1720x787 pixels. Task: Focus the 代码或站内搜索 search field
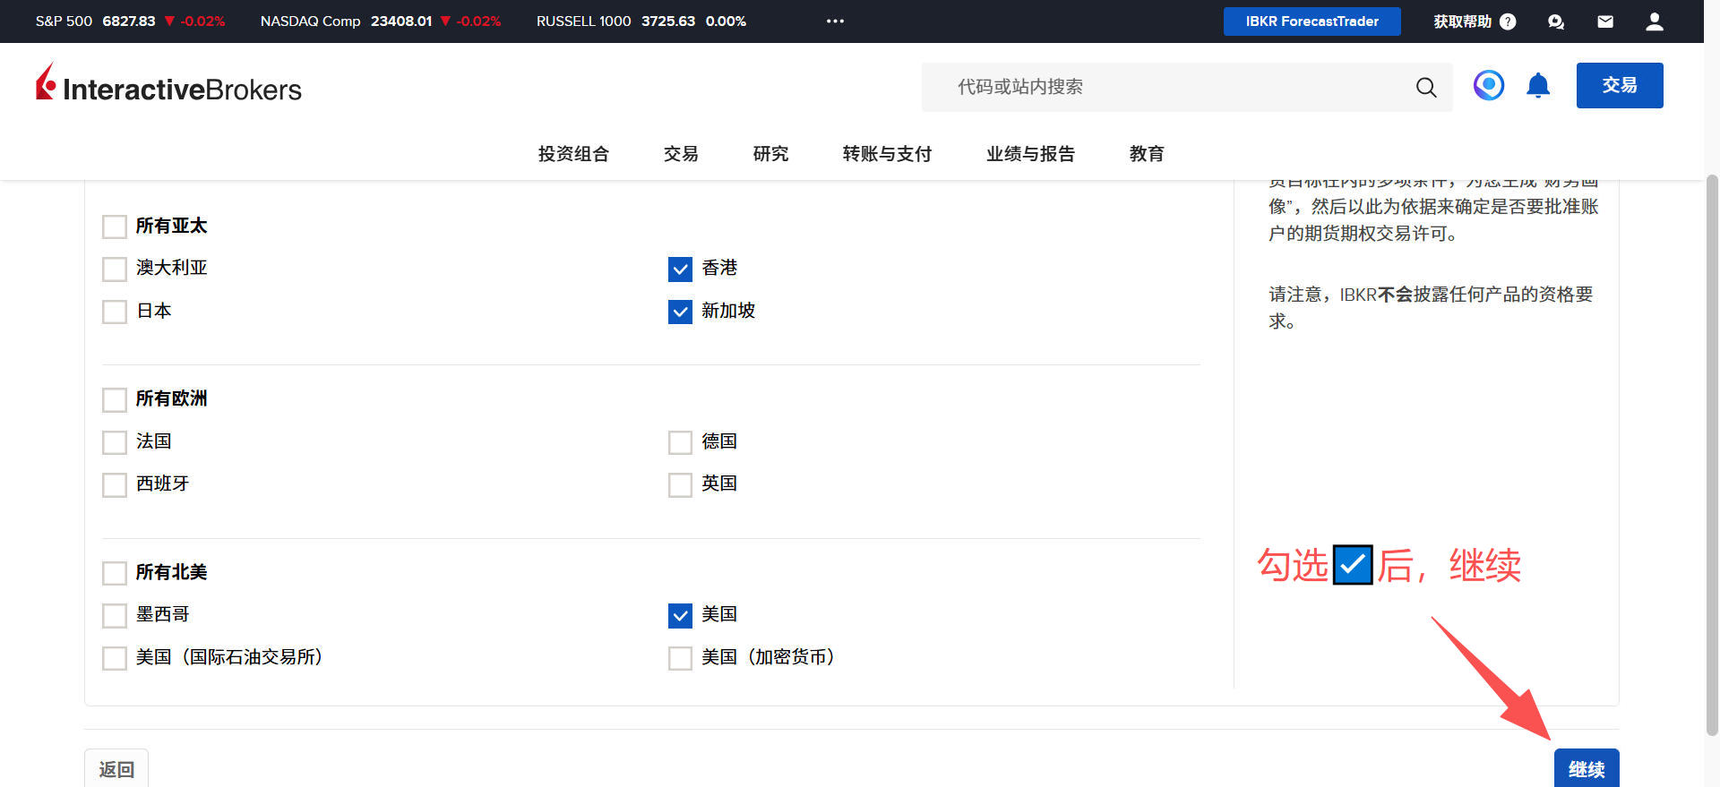coord(1165,87)
